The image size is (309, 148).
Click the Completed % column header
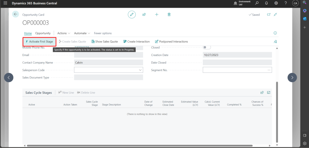pos(234,105)
